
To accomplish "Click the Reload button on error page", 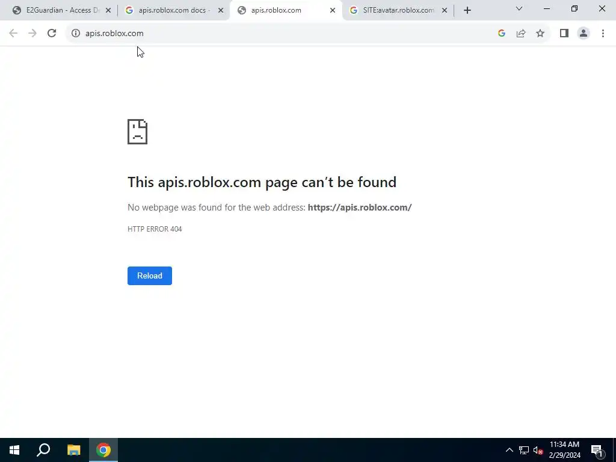I will (x=149, y=276).
